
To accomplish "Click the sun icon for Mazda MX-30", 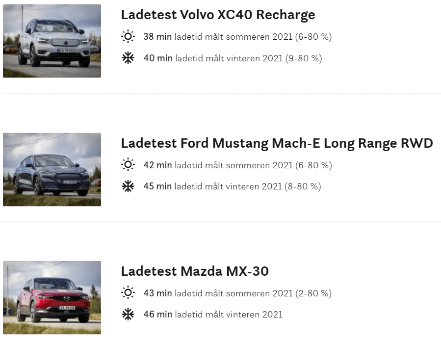I will 128,293.
